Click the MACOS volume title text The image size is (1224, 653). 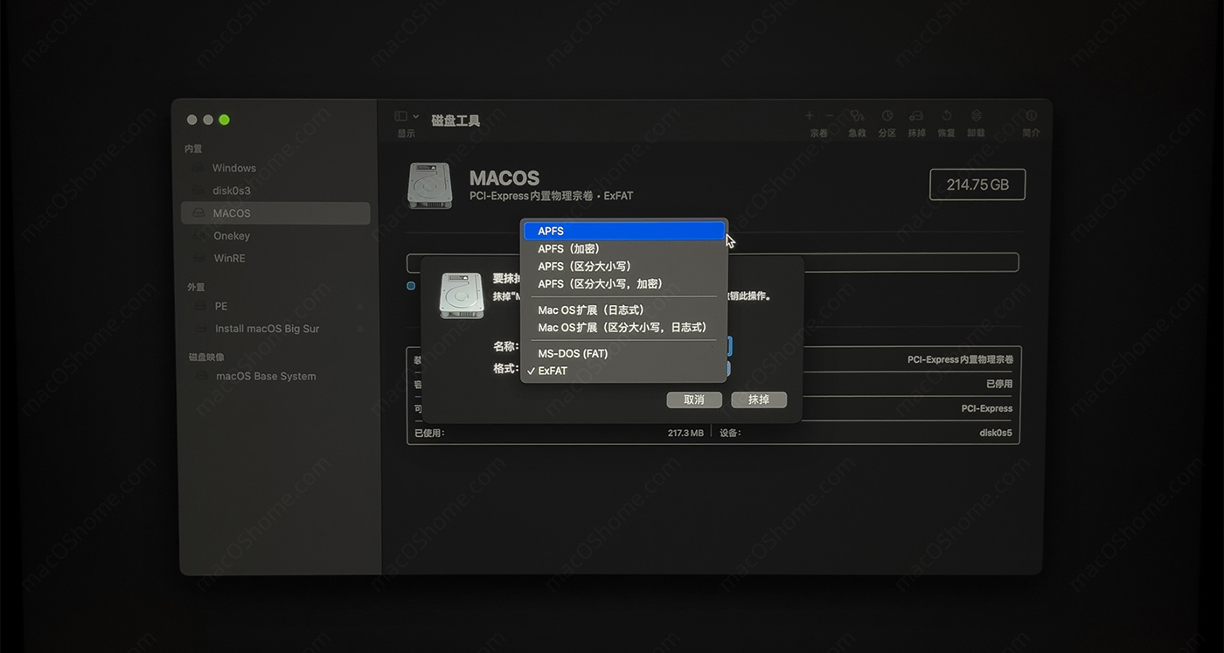pyautogui.click(x=504, y=178)
